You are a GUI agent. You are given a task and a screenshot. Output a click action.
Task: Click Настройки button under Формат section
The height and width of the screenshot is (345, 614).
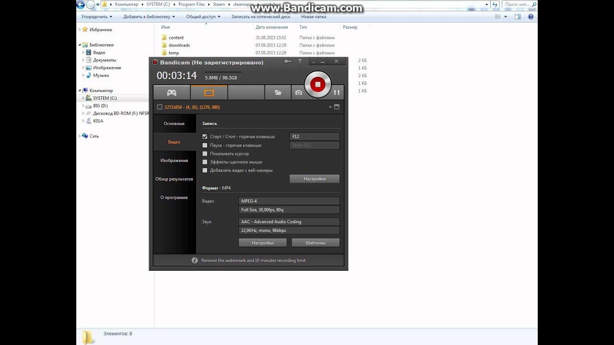263,243
